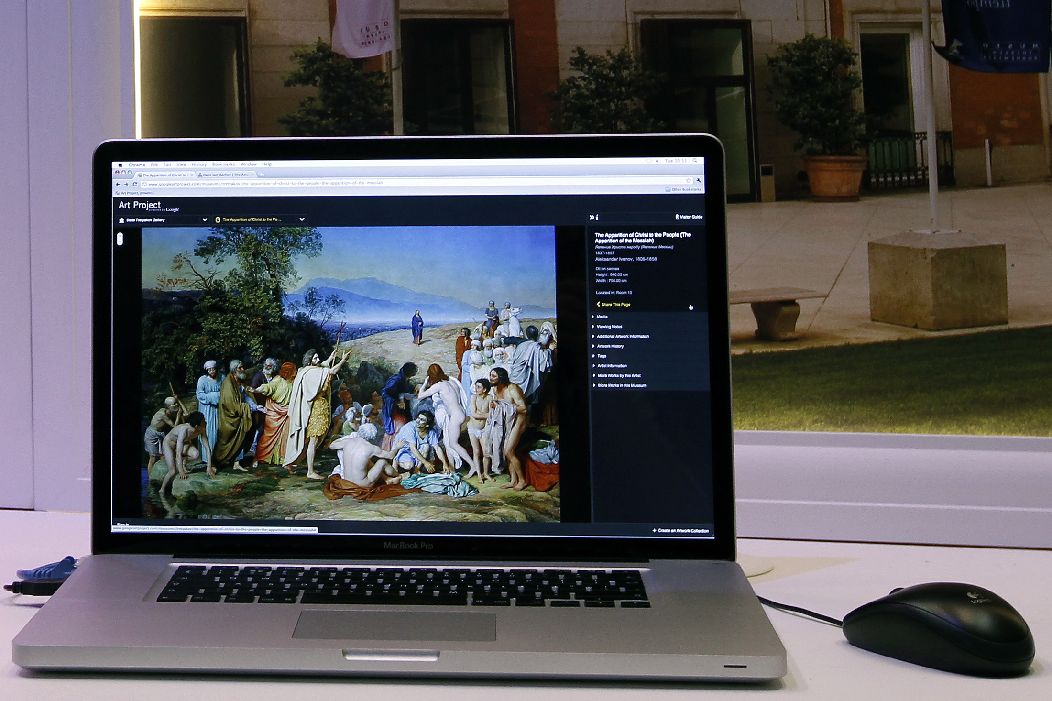Screen dimensions: 1052x701
Task: Collapse info panel with double-arrow icon
Action: 592,218
